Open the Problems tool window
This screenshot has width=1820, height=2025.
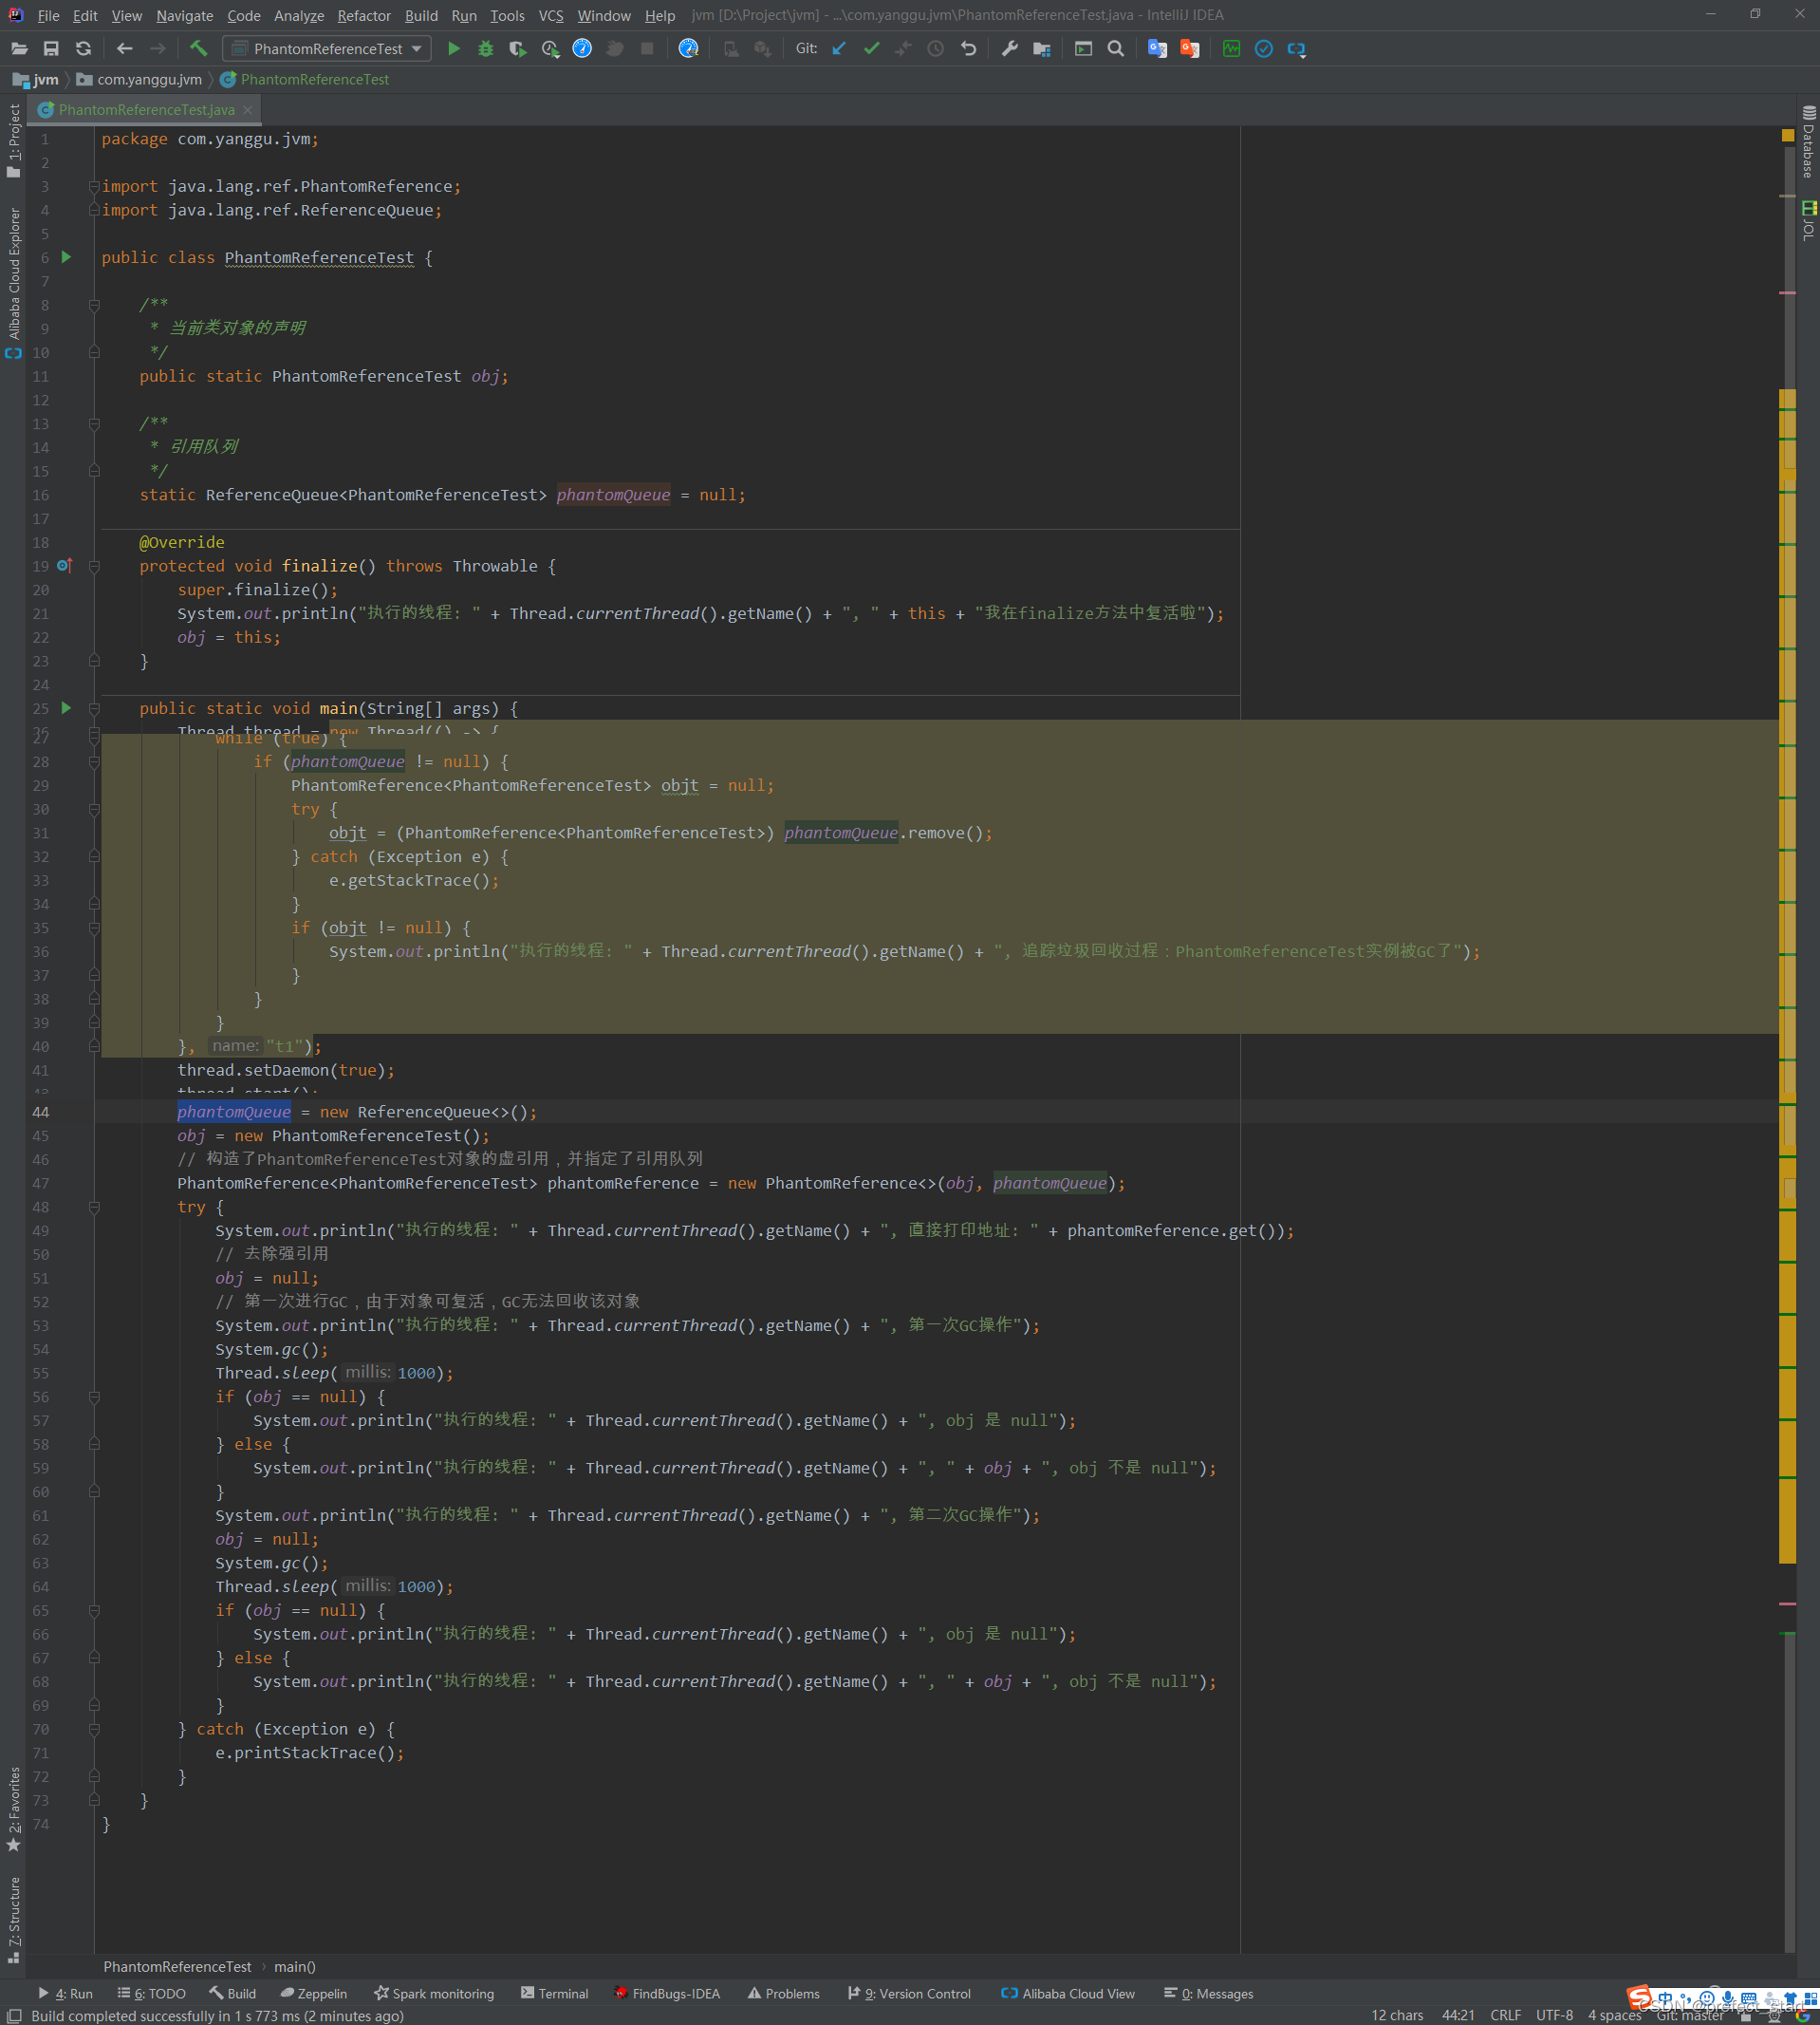[x=784, y=1993]
